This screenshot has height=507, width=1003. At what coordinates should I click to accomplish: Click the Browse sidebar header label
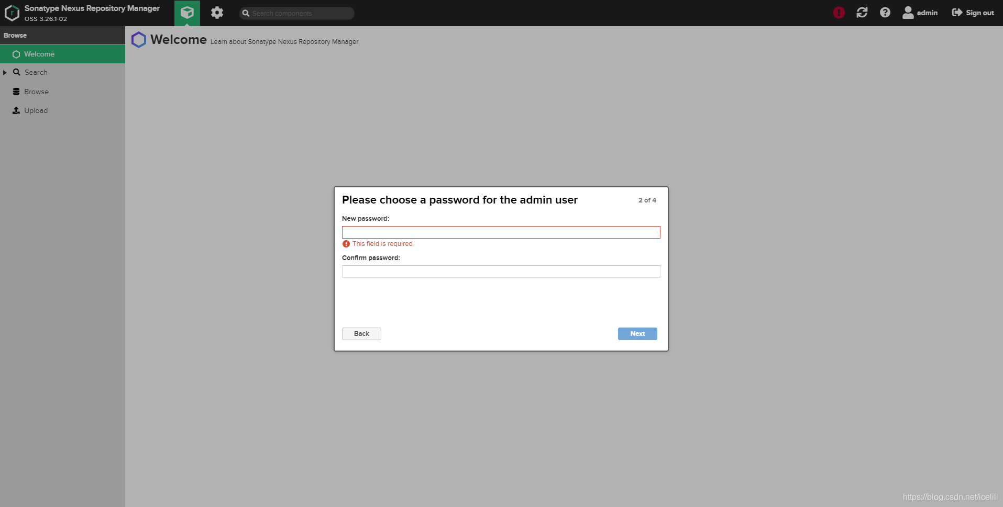[15, 36]
